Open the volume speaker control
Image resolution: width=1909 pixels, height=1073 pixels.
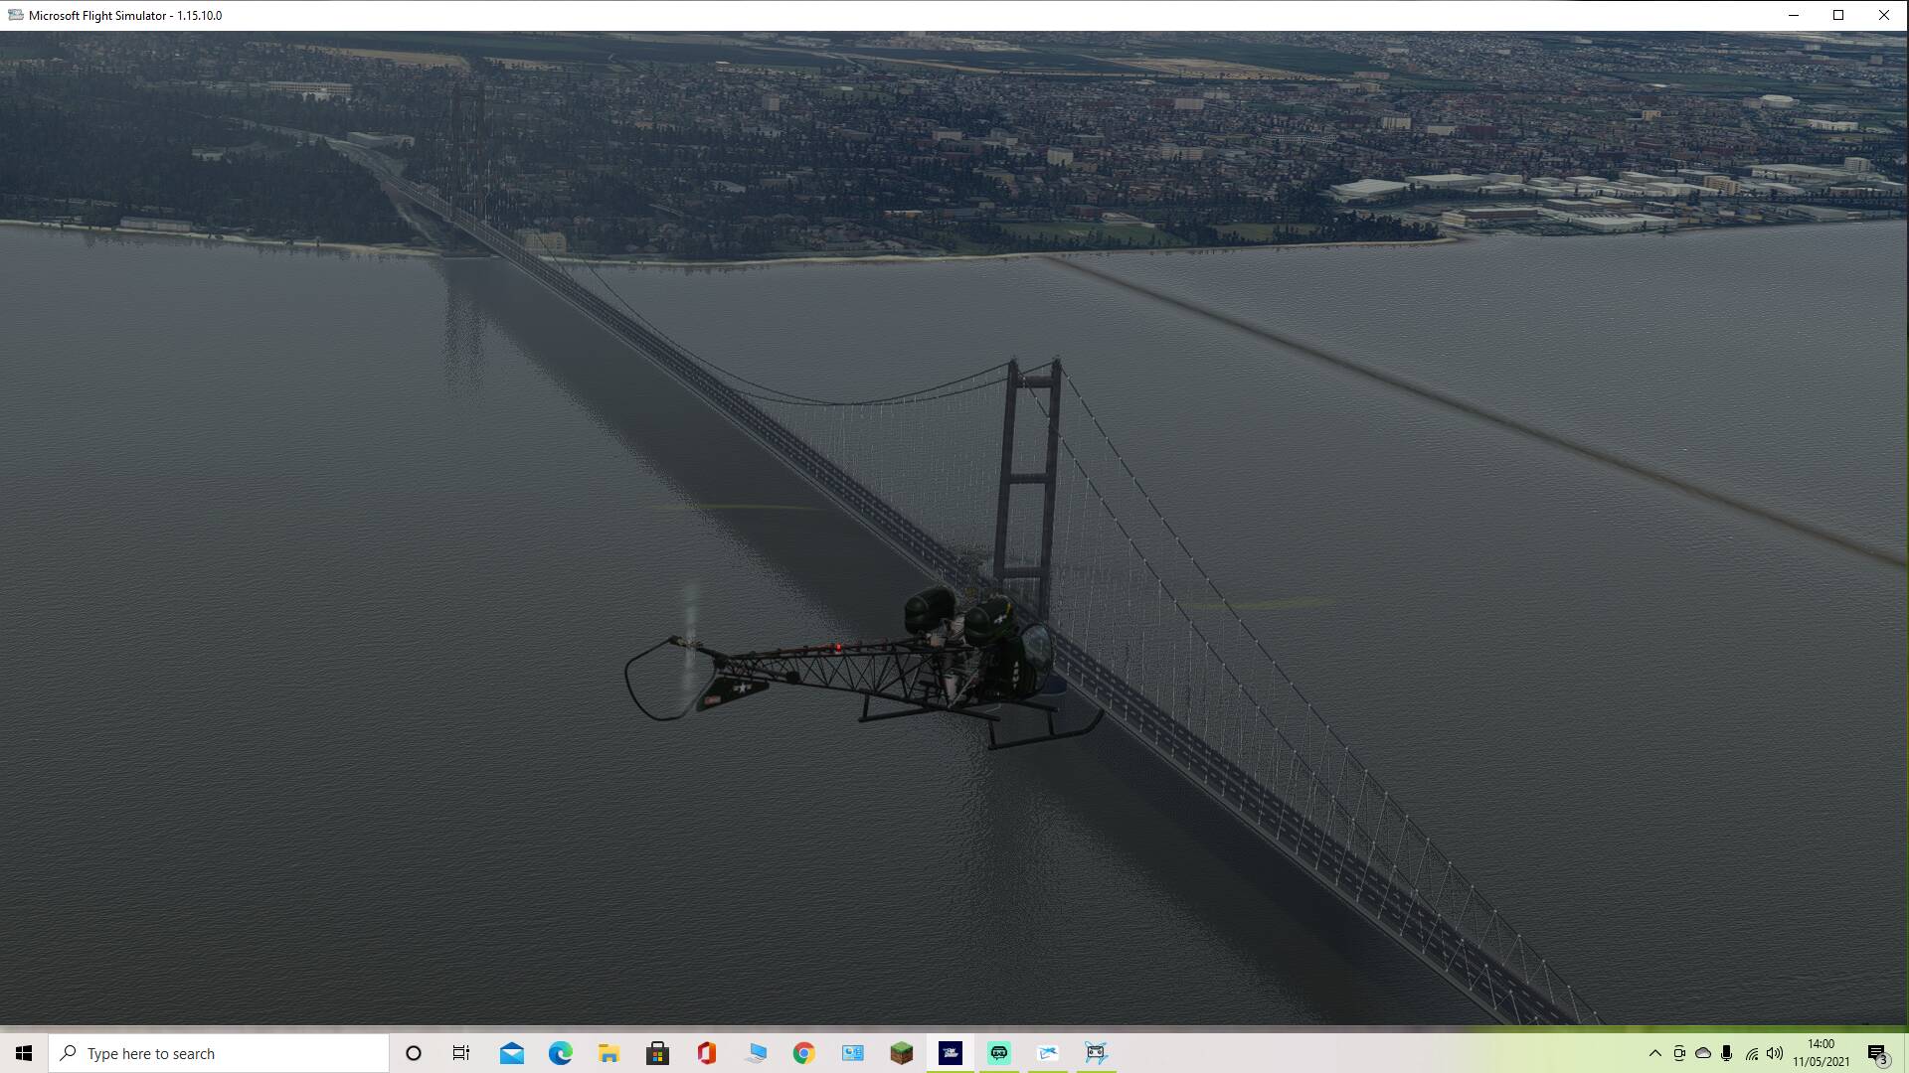point(1775,1053)
